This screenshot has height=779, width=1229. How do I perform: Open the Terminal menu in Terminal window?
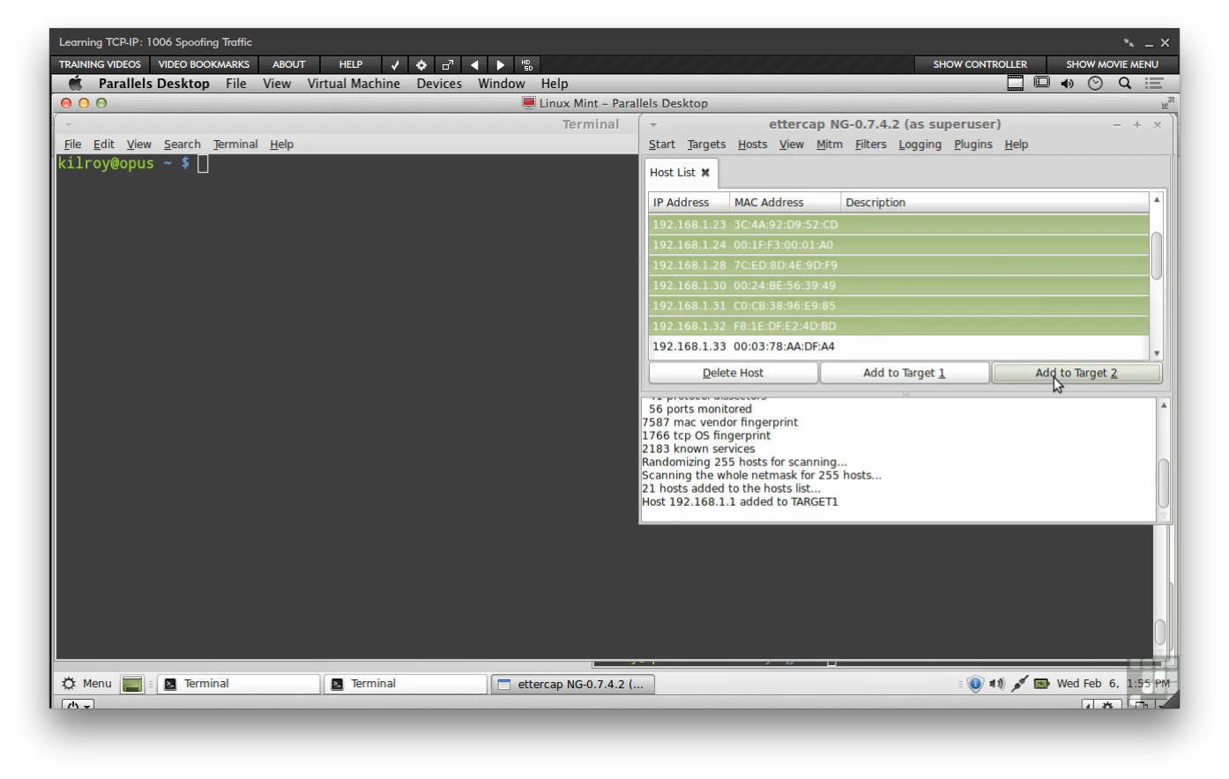pos(235,145)
